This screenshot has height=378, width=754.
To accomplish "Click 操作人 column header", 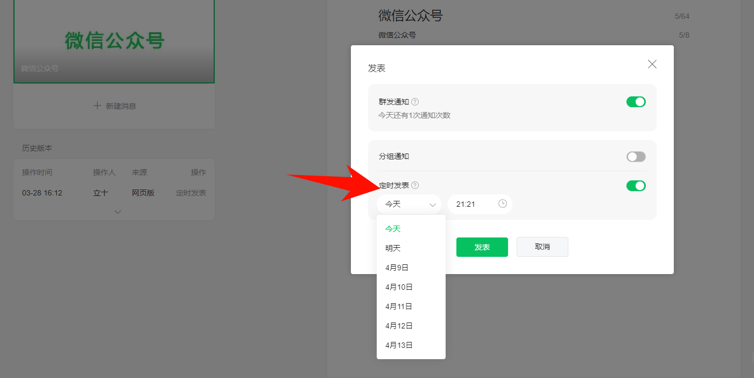I will click(104, 172).
